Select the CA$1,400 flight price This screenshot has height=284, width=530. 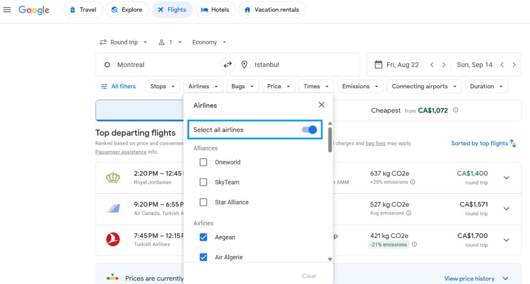point(472,173)
